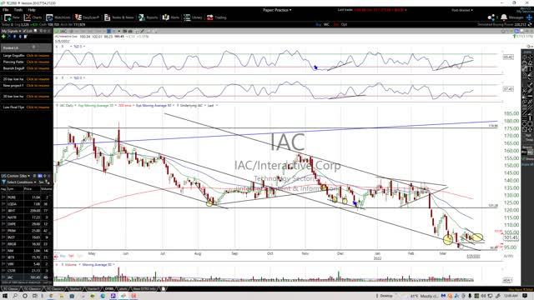Open Alerts from the toolbar

tap(171, 17)
